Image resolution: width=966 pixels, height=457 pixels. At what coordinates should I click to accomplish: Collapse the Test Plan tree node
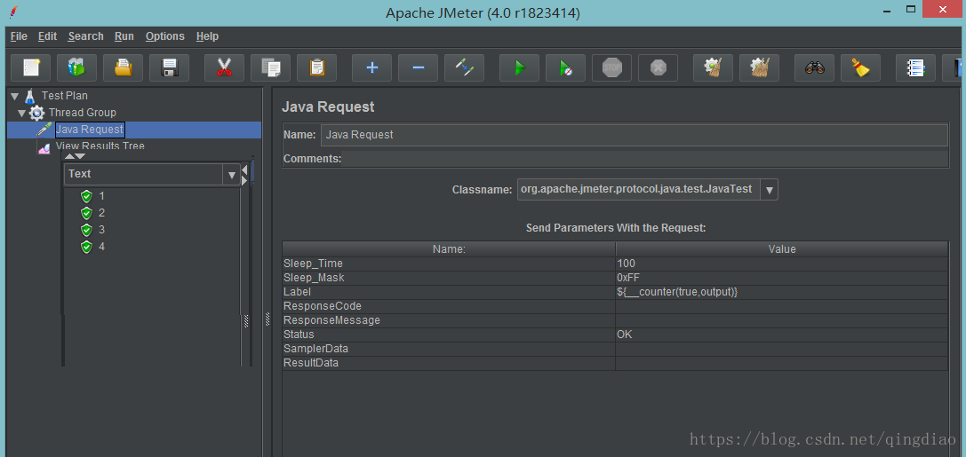pos(15,97)
